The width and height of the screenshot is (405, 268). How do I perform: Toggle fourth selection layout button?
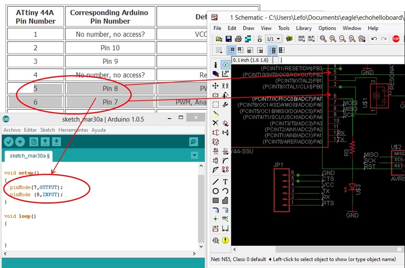tap(260, 50)
